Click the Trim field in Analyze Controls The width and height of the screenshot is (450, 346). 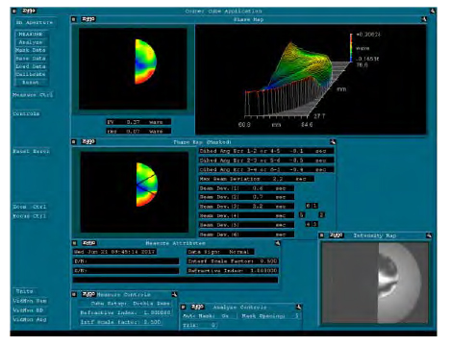pos(200,326)
